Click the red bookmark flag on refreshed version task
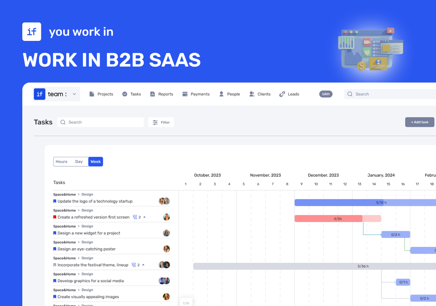The width and height of the screenshot is (436, 306). [x=55, y=217]
